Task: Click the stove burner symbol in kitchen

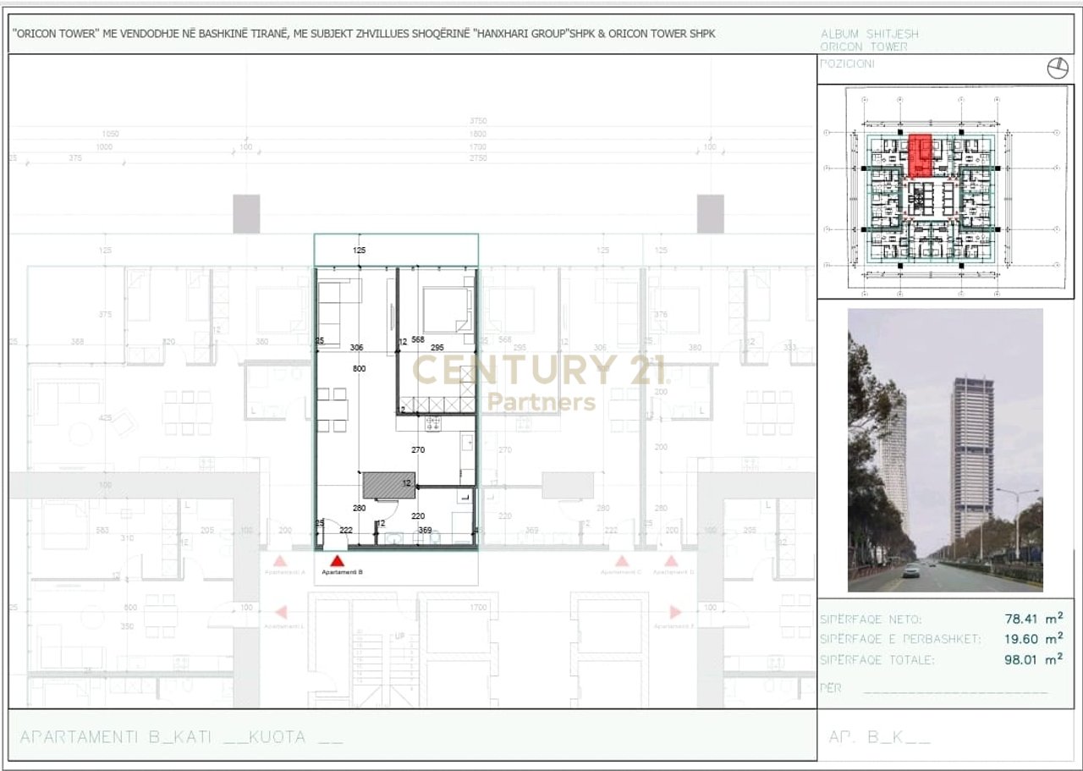Action: pyautogui.click(x=434, y=421)
